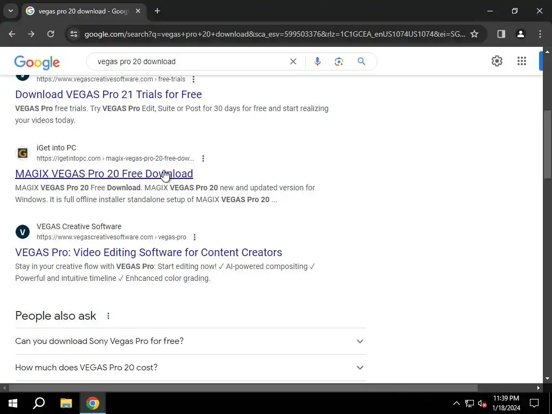Click the vertical scrollbar thumb
This screenshot has width=552, height=414.
(547, 144)
